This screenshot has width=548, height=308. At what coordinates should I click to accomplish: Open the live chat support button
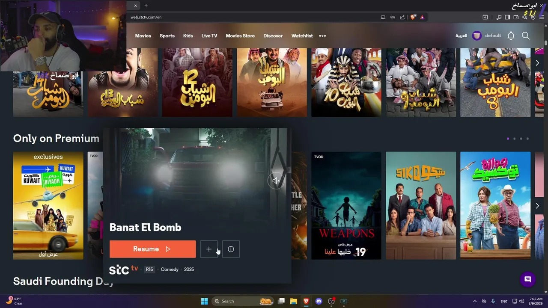[x=527, y=279]
